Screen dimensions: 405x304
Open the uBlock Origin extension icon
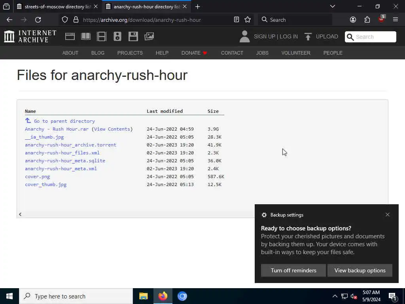click(382, 19)
